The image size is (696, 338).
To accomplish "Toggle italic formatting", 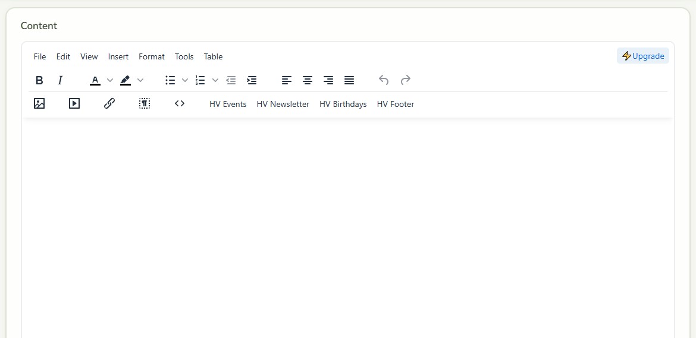I will pyautogui.click(x=60, y=80).
